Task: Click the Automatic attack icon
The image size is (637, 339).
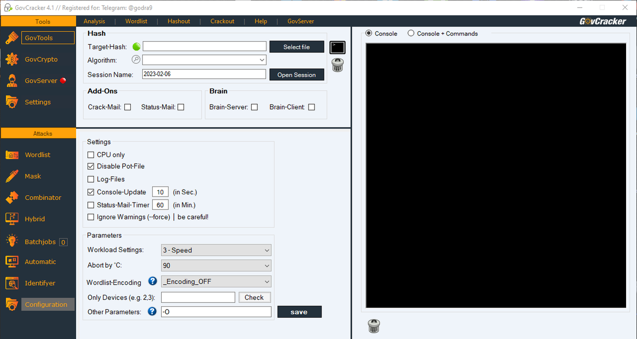Action: point(12,262)
